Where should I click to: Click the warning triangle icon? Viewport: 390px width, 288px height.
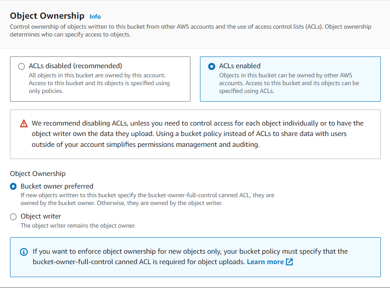coord(24,124)
